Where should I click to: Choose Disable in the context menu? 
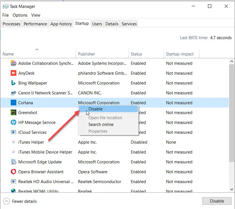coord(108,109)
